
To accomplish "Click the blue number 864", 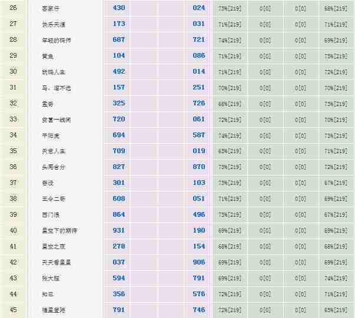I will (x=119, y=215).
